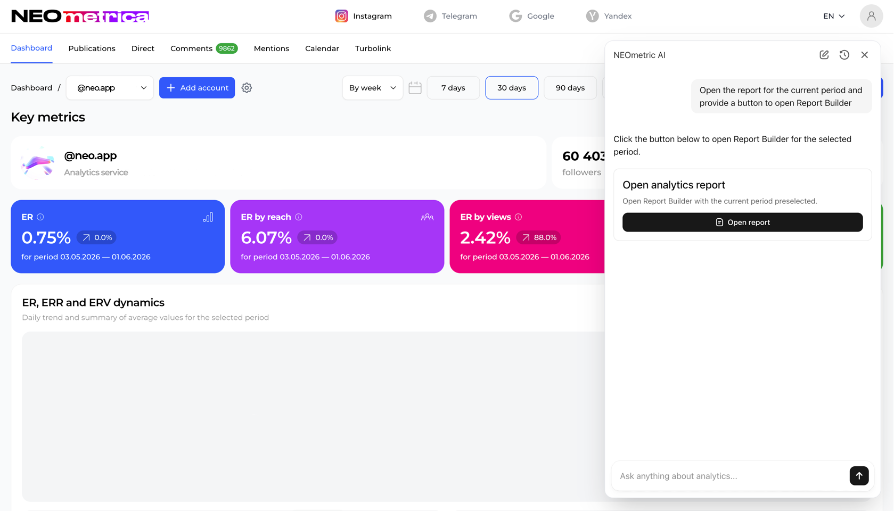Image resolution: width=894 pixels, height=511 pixels.
Task: Click Dashboard breadcrumb link
Action: (31, 88)
